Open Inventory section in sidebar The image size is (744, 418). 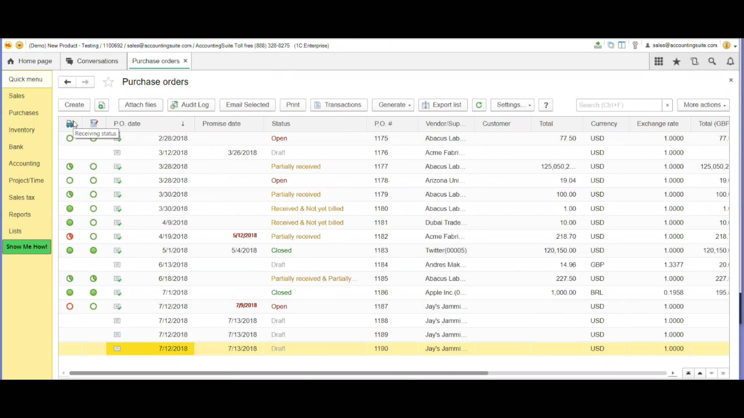(22, 130)
